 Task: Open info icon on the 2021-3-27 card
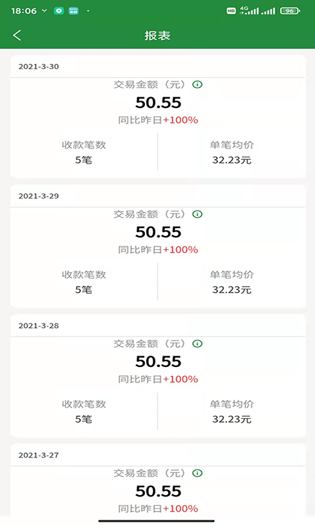point(198,473)
